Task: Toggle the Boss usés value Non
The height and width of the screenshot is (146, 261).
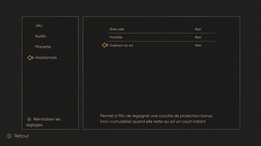Action: click(x=198, y=29)
